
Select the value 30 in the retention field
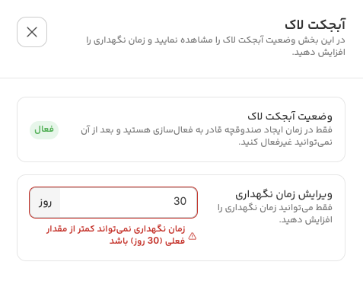(180, 201)
